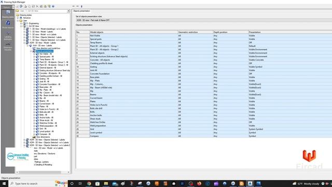Select 'Concrete Foundation - All' in the tree
This screenshot has height=187, width=332.
(50, 84)
